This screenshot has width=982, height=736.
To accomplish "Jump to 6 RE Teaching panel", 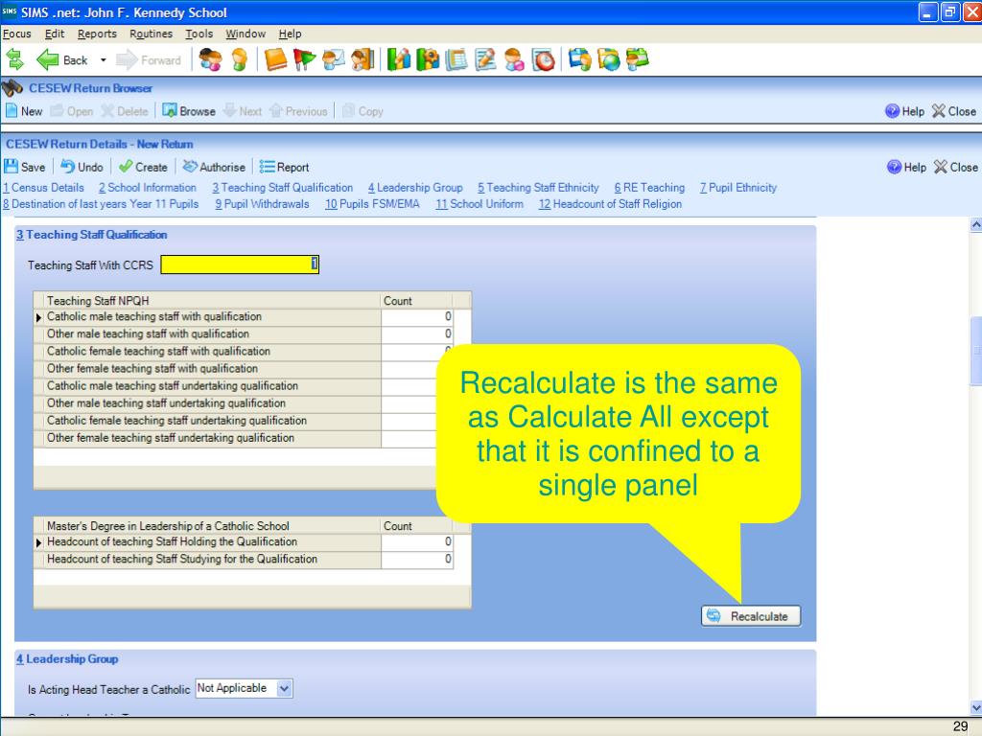I will [649, 188].
